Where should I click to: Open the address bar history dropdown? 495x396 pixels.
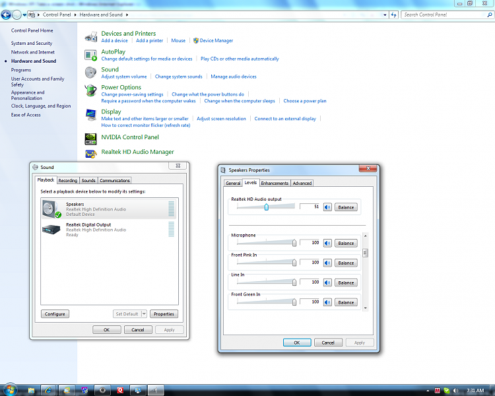pos(385,15)
